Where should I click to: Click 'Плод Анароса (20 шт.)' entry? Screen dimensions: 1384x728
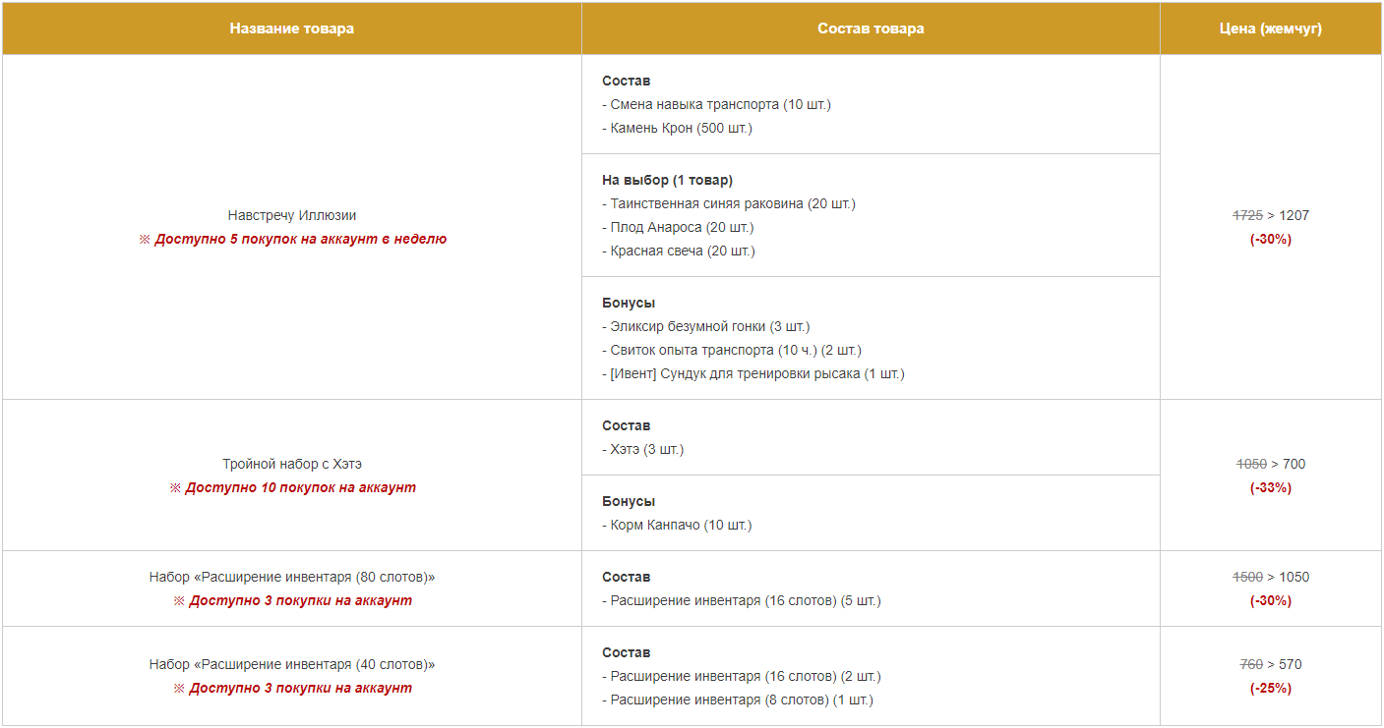click(678, 227)
